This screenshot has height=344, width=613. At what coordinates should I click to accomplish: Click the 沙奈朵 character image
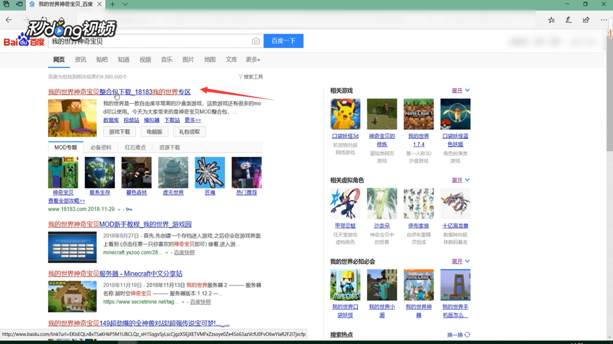pyautogui.click(x=382, y=204)
